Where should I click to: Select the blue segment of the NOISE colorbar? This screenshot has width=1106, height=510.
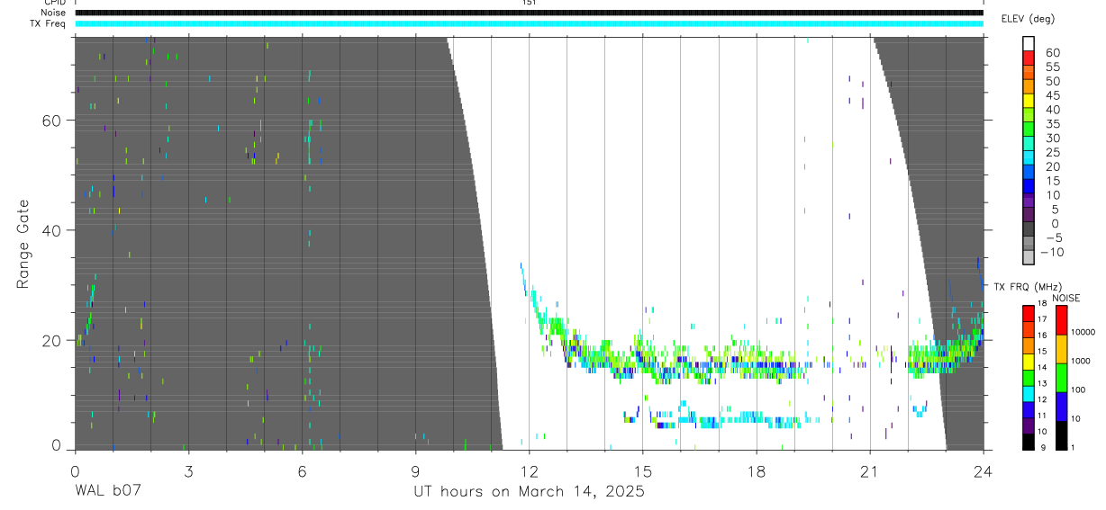coord(1060,406)
